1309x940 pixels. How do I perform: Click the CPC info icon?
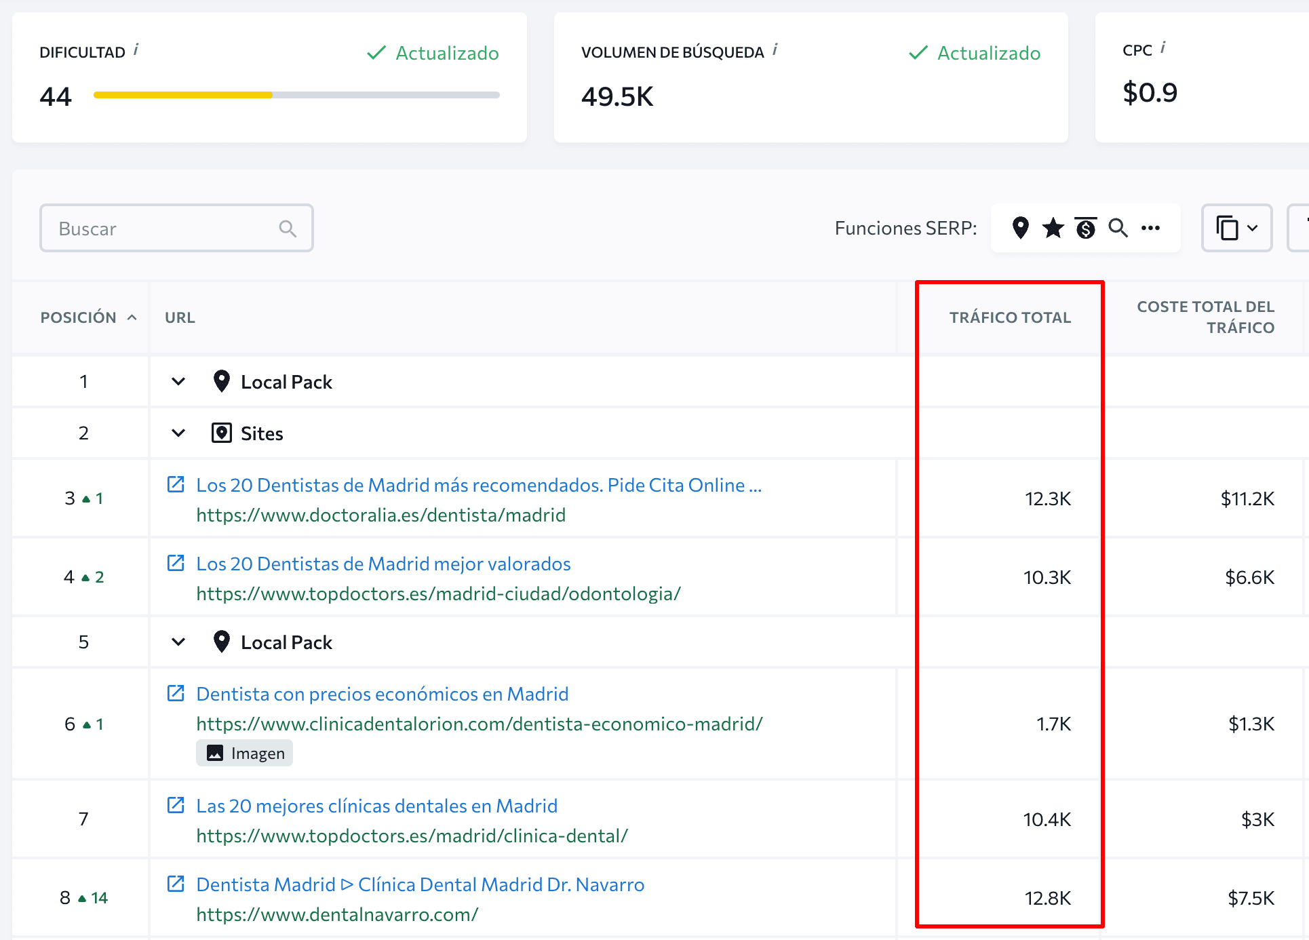click(x=1163, y=47)
